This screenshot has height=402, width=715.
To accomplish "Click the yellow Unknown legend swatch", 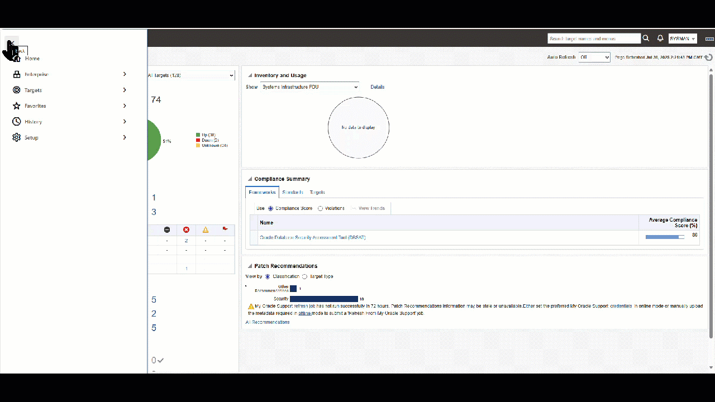I will coord(198,146).
